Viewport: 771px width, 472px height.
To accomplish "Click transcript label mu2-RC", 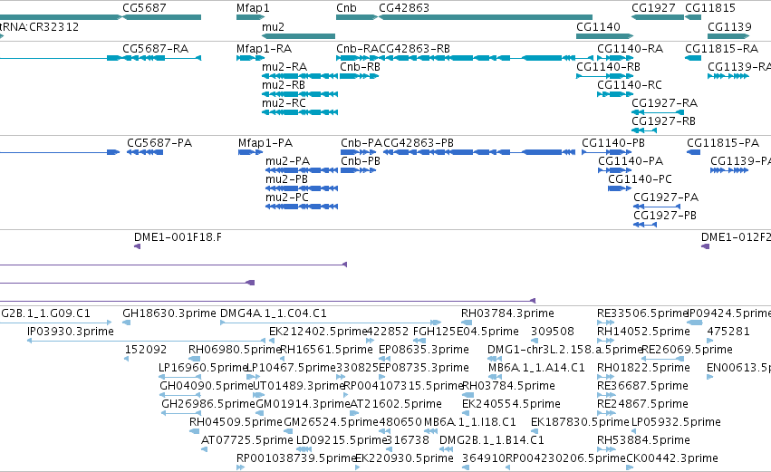I will 284,103.
